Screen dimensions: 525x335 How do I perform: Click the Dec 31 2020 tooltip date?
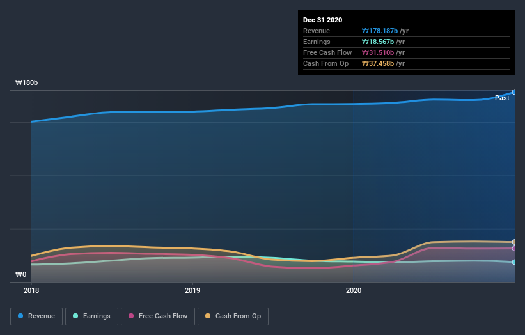pyautogui.click(x=322, y=20)
